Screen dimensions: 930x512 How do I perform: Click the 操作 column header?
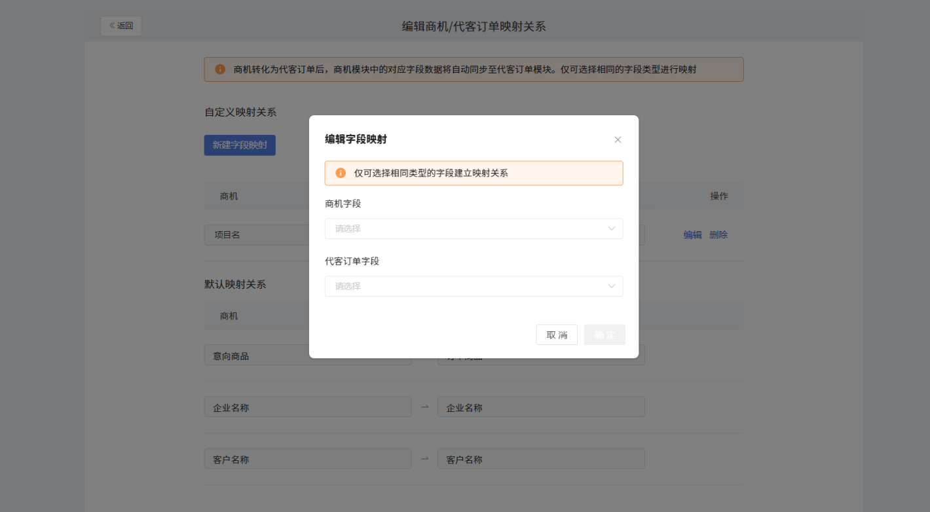[x=719, y=196]
